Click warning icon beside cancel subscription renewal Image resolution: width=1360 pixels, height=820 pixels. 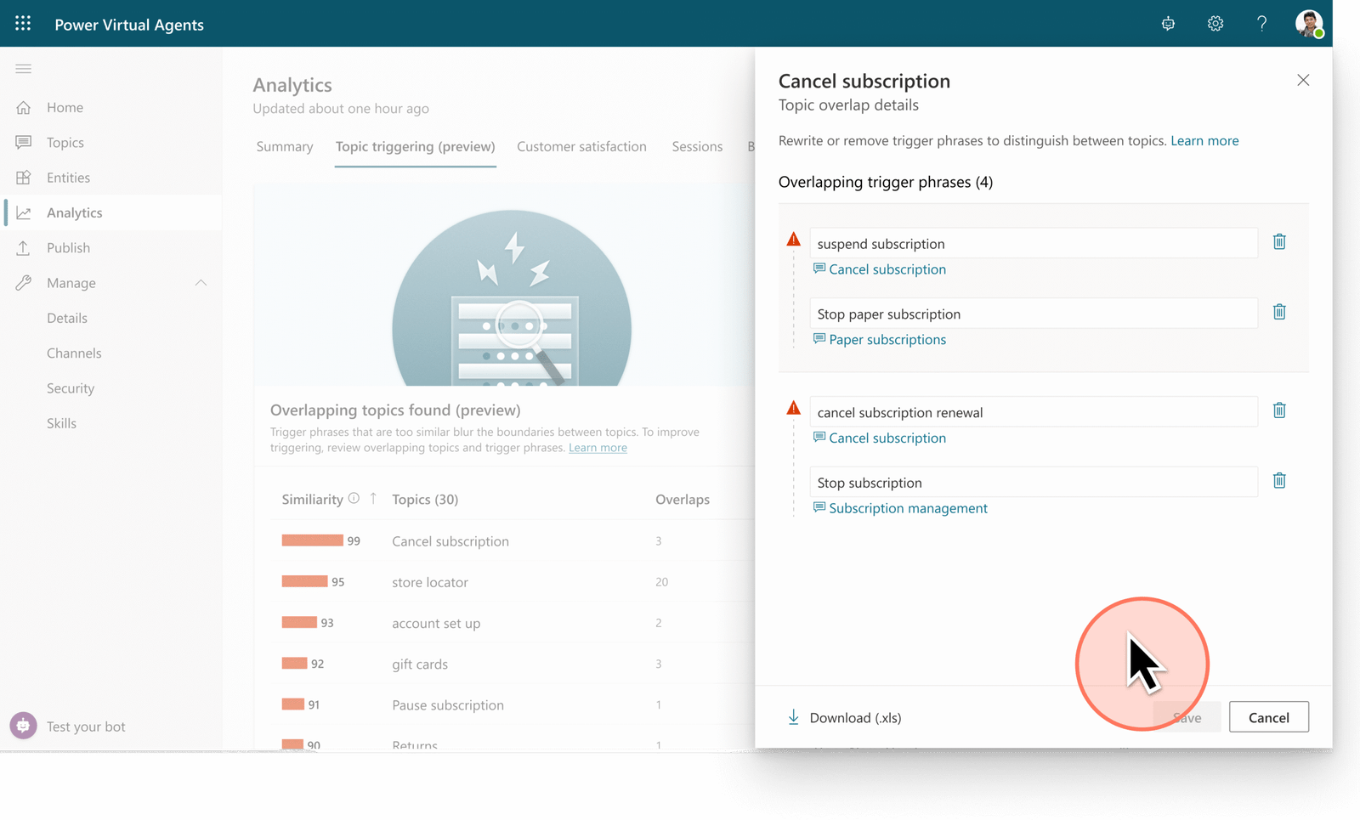[x=793, y=408]
